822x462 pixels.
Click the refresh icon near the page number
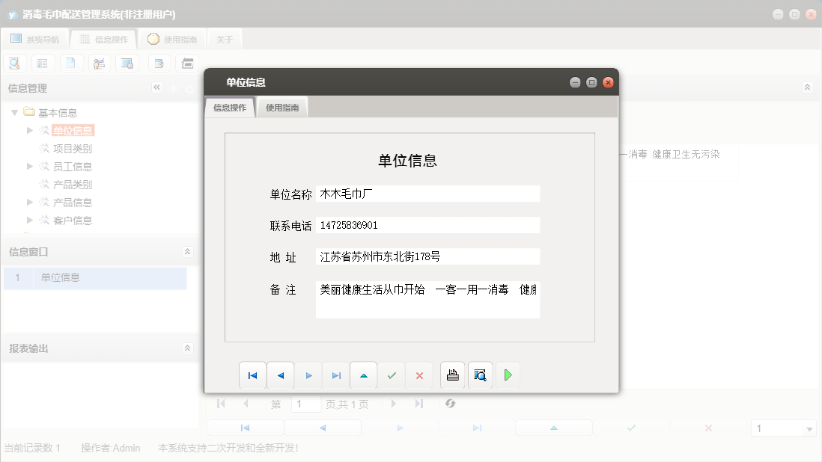(x=450, y=404)
